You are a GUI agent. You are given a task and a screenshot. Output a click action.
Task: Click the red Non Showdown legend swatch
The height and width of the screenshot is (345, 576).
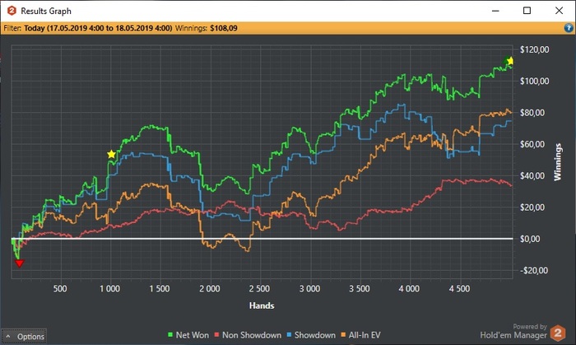click(216, 335)
